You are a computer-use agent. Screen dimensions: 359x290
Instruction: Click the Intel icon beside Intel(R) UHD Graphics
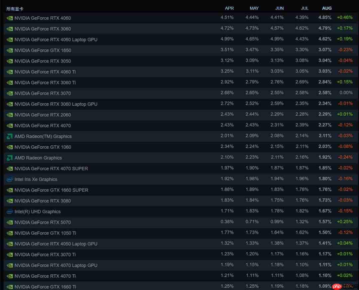pos(9,212)
